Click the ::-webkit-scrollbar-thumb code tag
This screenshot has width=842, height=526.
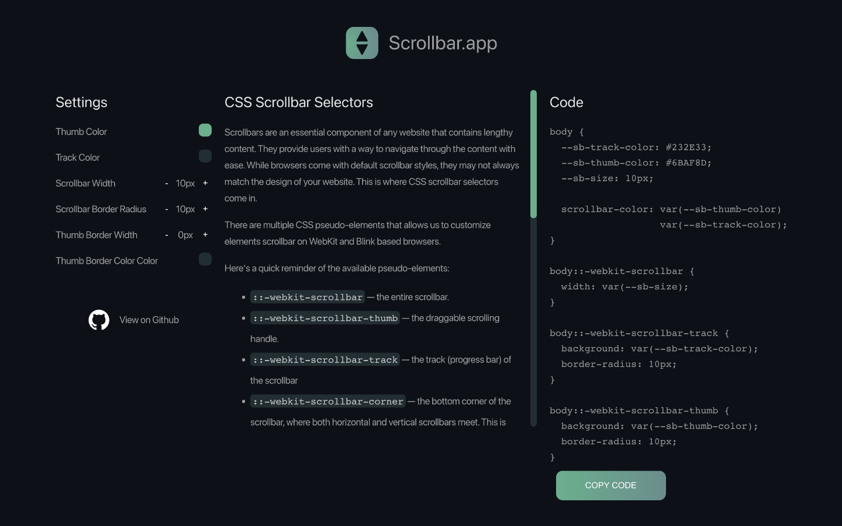325,318
